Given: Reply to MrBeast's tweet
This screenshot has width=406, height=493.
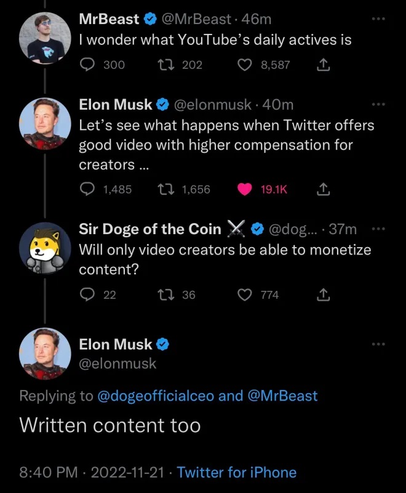Looking at the screenshot, I should (x=88, y=65).
